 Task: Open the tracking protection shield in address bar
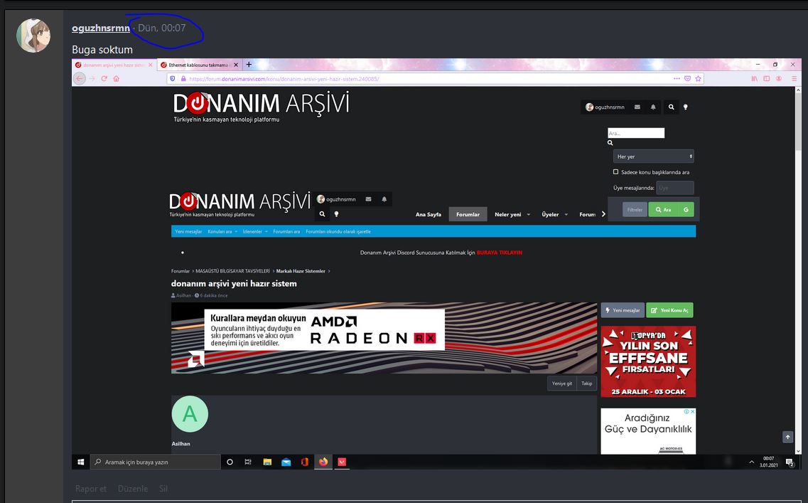click(x=173, y=79)
